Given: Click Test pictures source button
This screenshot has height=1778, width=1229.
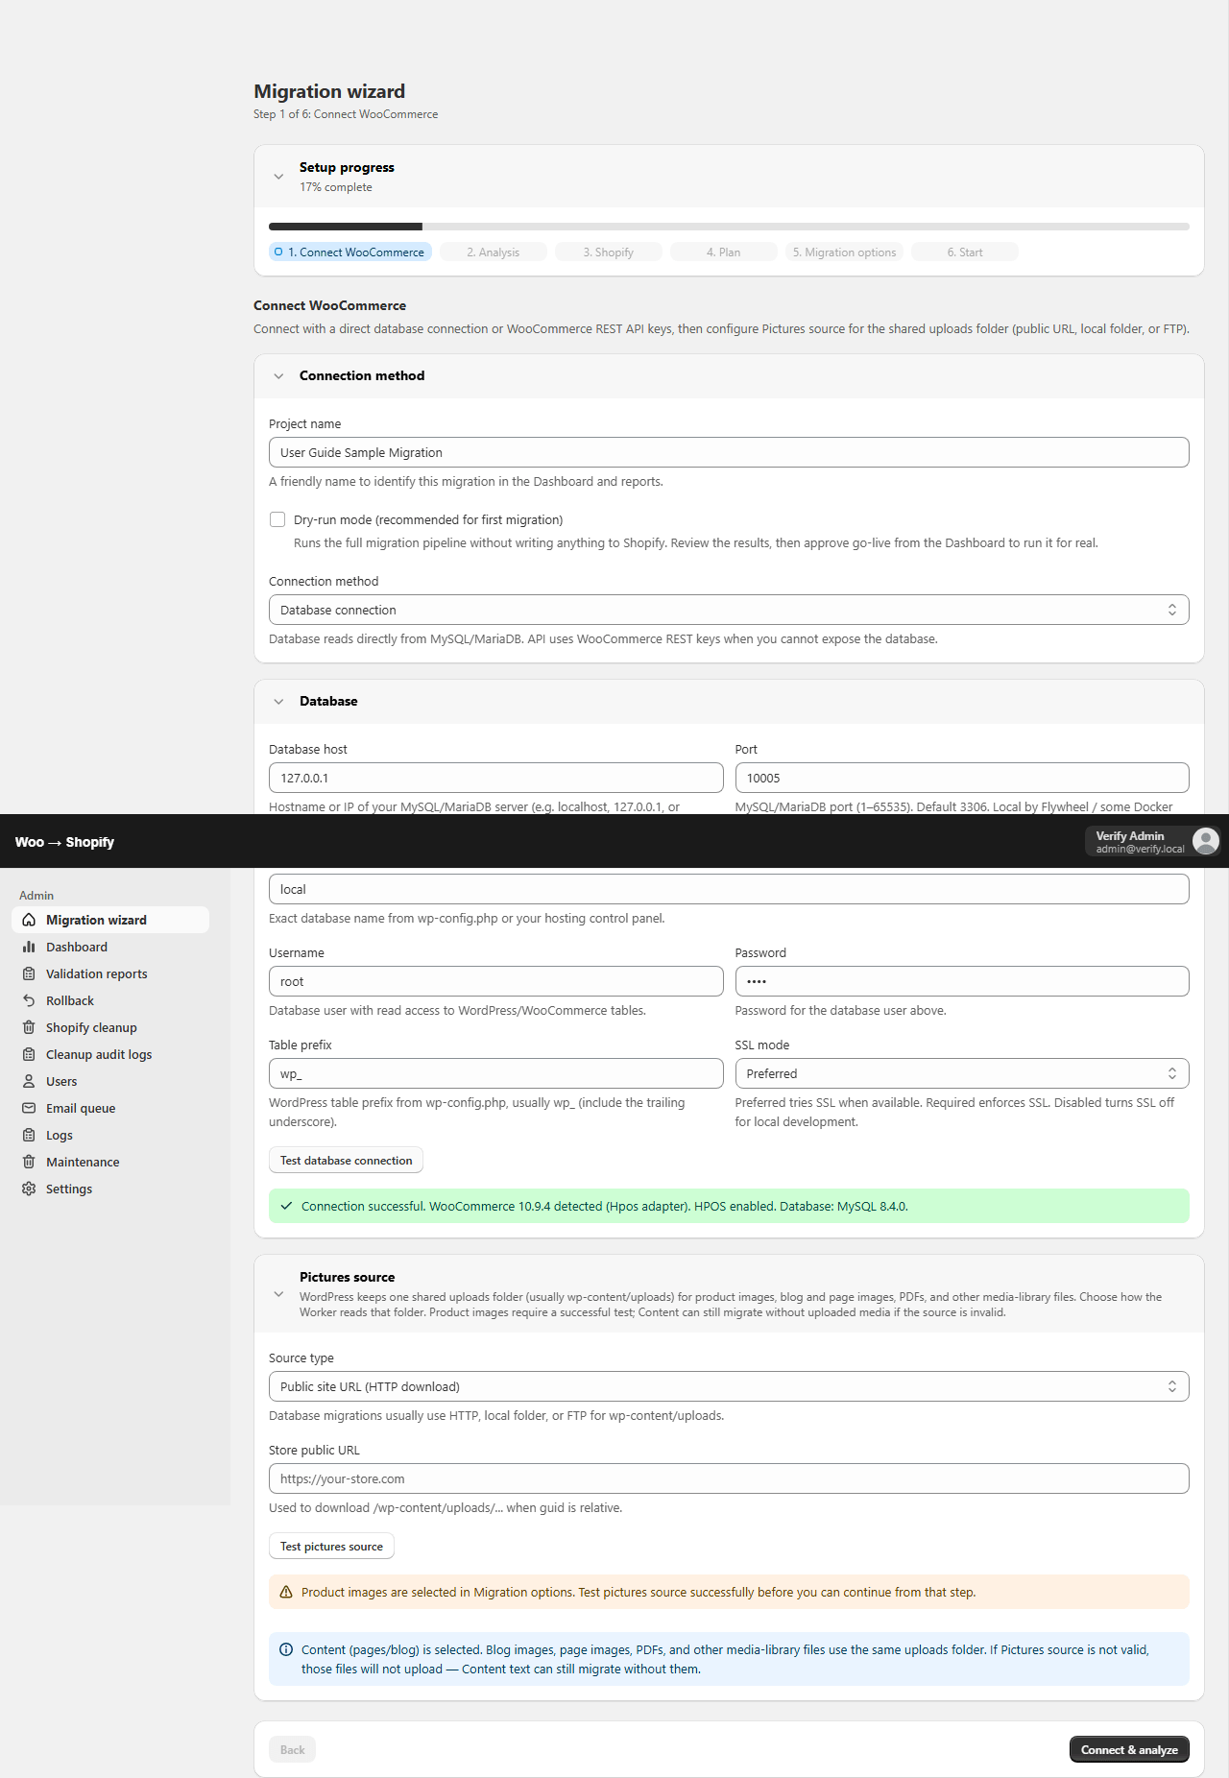Looking at the screenshot, I should 331,1546.
